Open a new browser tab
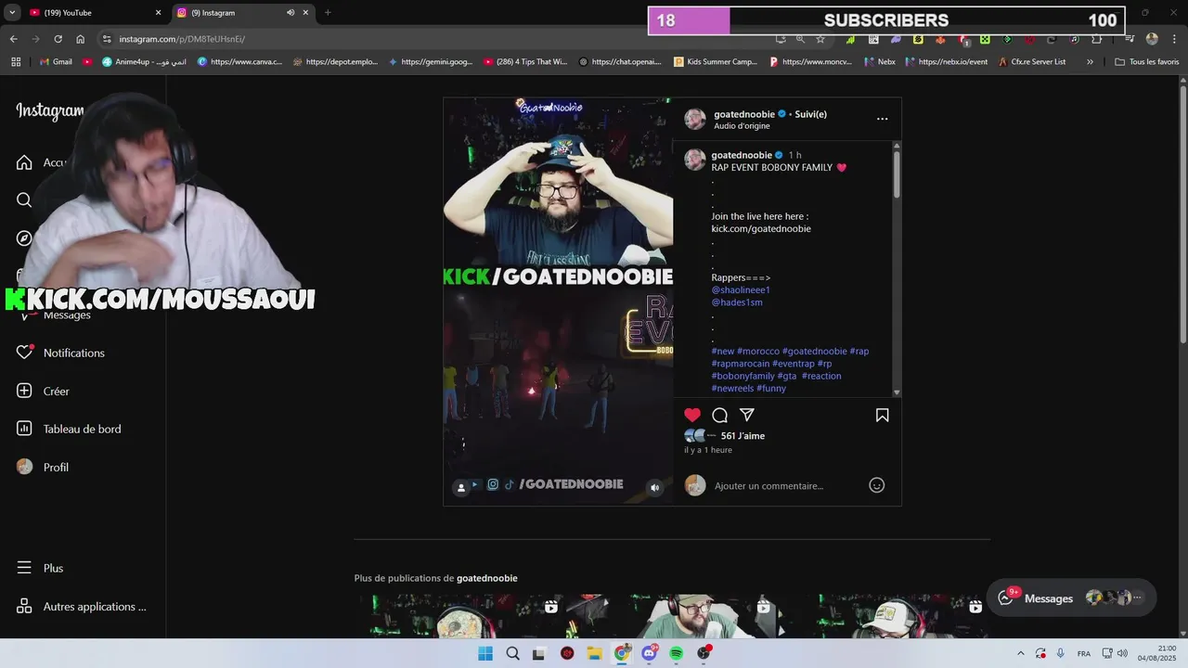Image resolution: width=1188 pixels, height=668 pixels. (x=328, y=13)
